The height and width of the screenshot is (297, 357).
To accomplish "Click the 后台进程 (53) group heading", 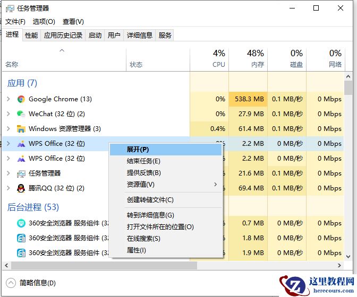I will (33, 207).
